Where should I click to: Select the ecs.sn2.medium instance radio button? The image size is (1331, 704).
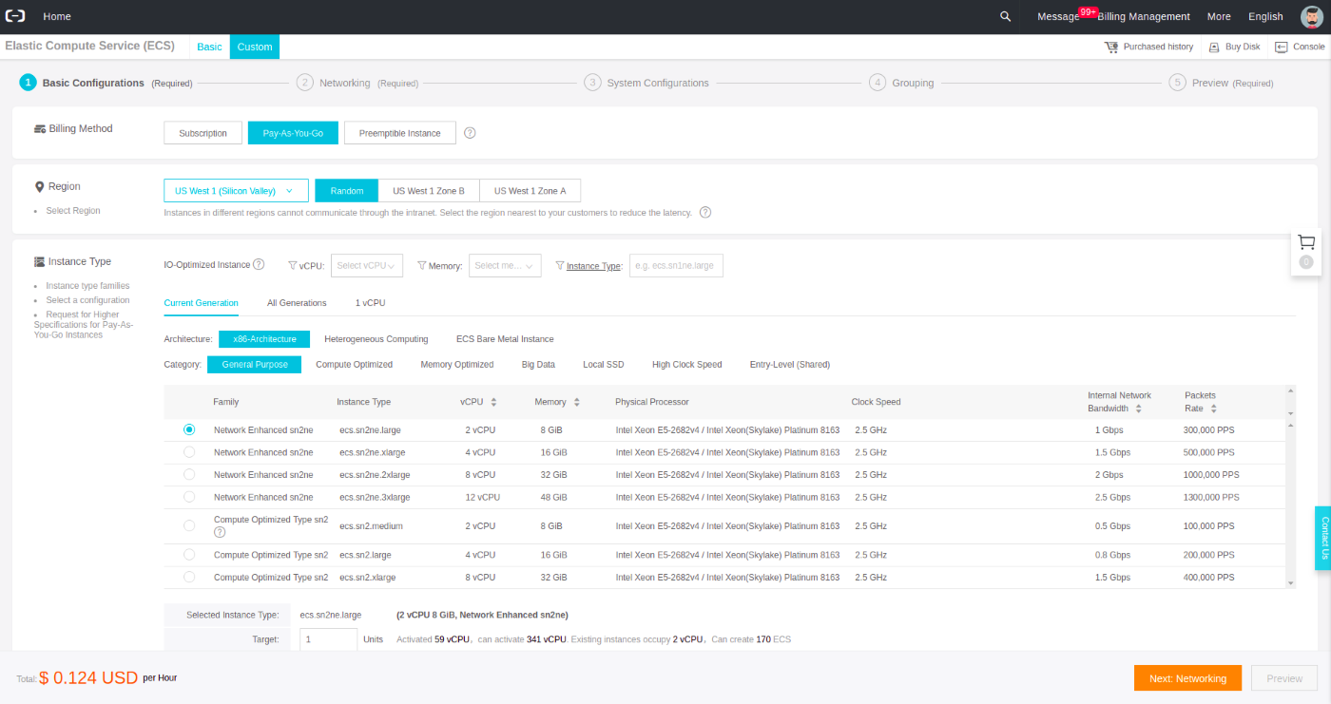click(189, 525)
